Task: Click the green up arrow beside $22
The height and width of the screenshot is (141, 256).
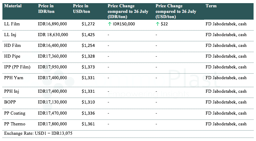Action: pos(158,24)
